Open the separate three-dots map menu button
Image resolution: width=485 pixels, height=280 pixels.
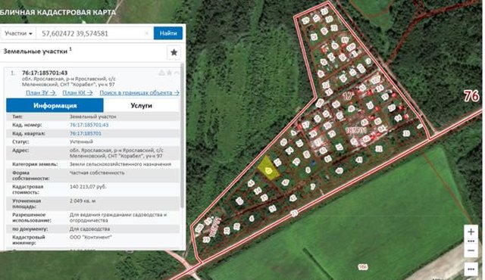coord(471,269)
